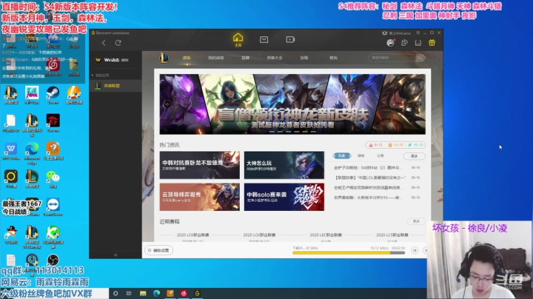Open 中韩solo赛来袭 news card

[x=284, y=197]
